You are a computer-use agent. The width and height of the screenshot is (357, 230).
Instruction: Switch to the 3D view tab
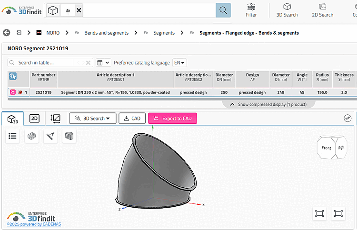pyautogui.click(x=13, y=119)
